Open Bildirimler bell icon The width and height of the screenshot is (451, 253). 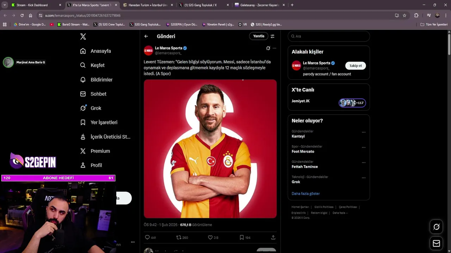click(83, 80)
